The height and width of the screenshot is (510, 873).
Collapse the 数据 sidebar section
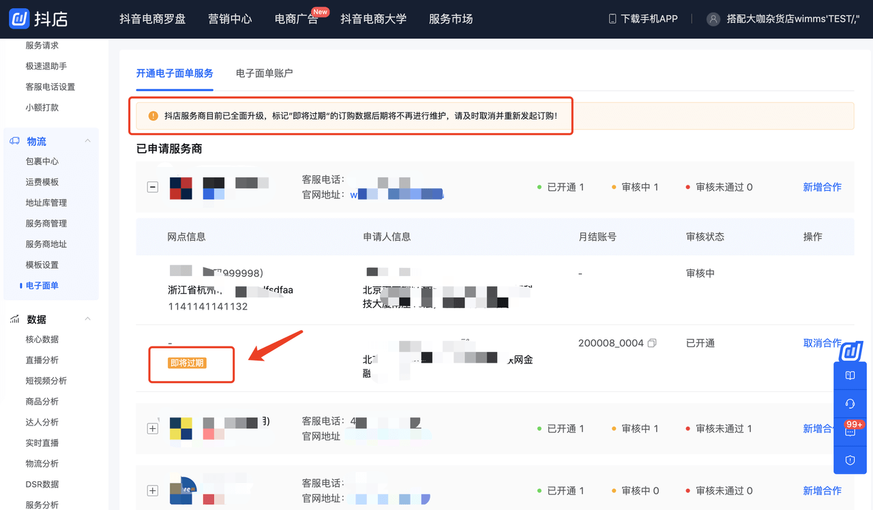click(x=87, y=319)
